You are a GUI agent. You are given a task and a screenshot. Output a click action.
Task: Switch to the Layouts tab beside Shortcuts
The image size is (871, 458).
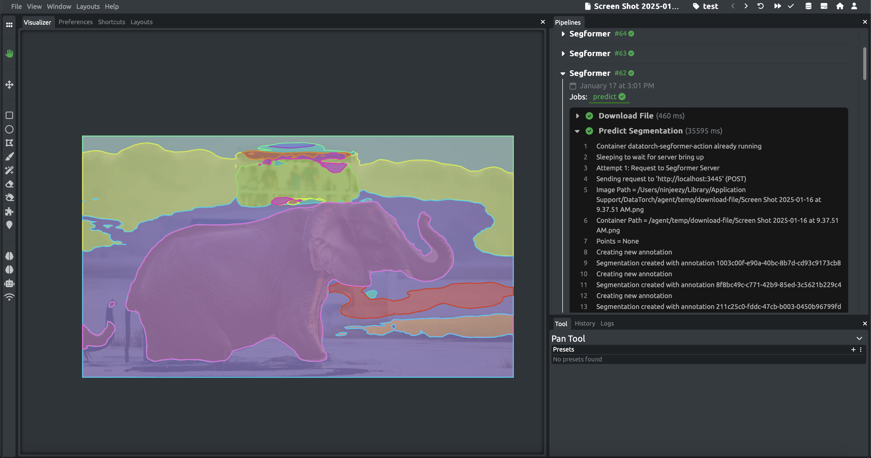[x=141, y=22]
